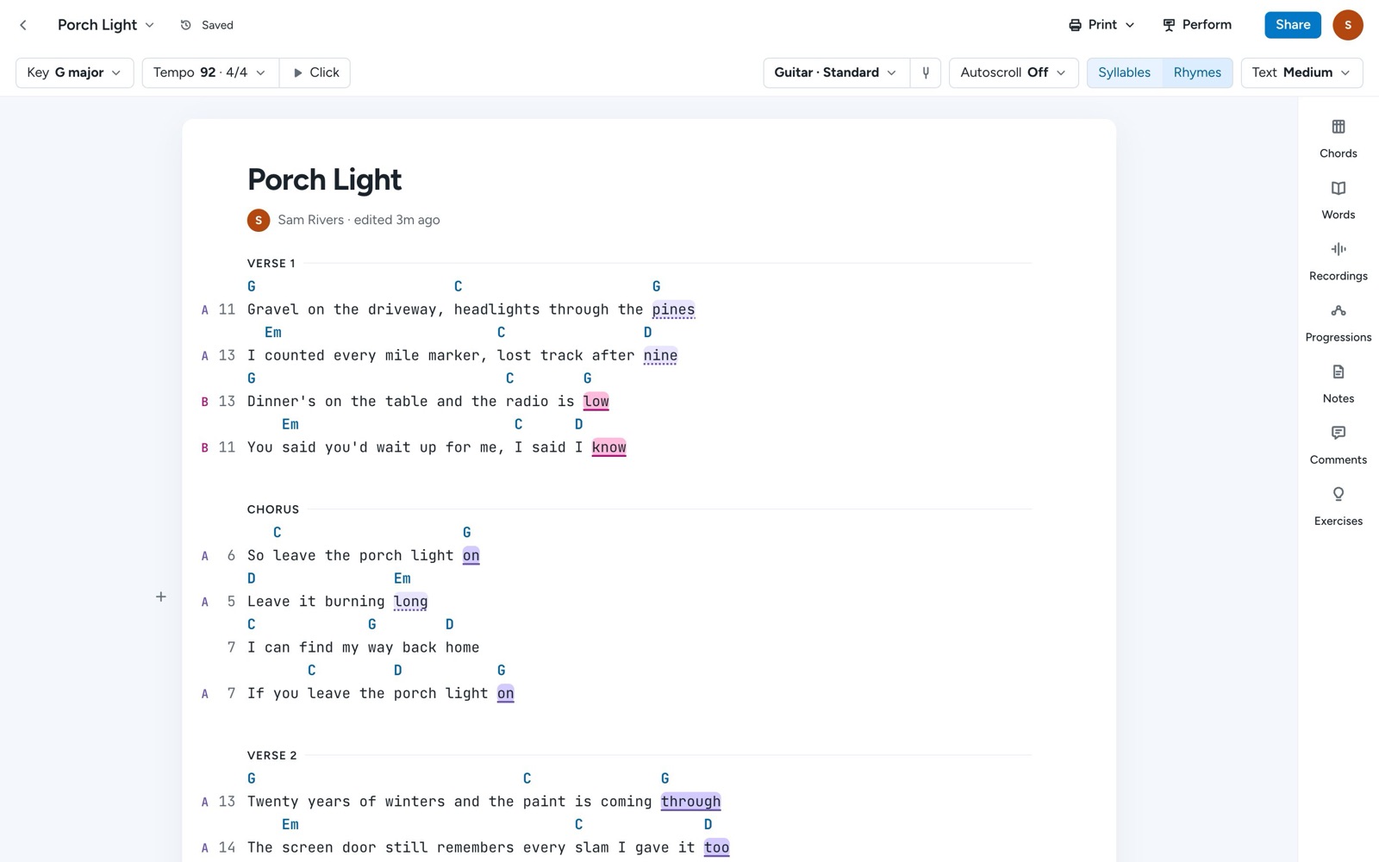The height and width of the screenshot is (862, 1379).
Task: Open the Words sidebar panel
Action: [1338, 200]
